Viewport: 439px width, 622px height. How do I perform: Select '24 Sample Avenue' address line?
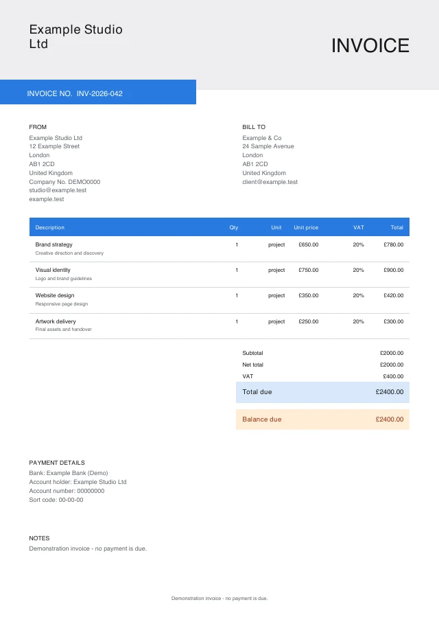coord(268,146)
